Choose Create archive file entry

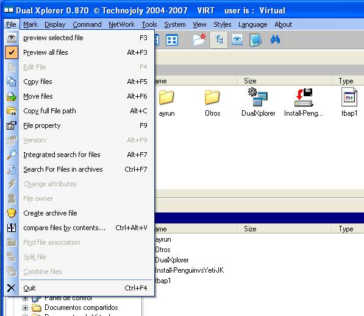click(87, 213)
